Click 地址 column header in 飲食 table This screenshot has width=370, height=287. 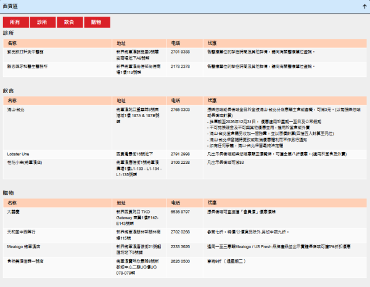(121, 100)
